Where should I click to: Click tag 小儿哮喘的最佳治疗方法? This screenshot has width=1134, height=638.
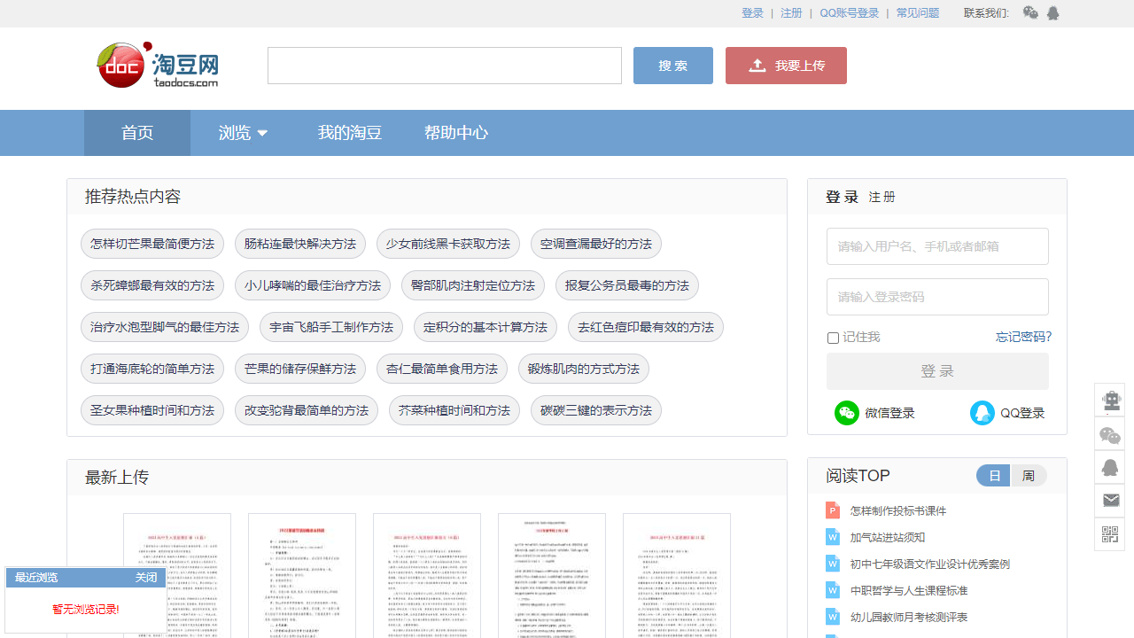(313, 285)
